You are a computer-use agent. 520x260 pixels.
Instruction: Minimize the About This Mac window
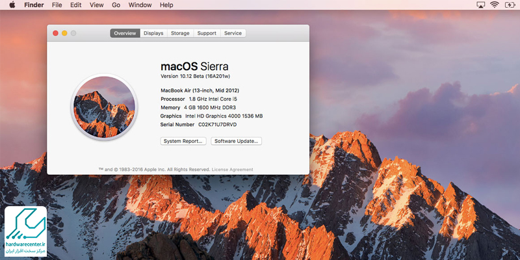[64, 33]
